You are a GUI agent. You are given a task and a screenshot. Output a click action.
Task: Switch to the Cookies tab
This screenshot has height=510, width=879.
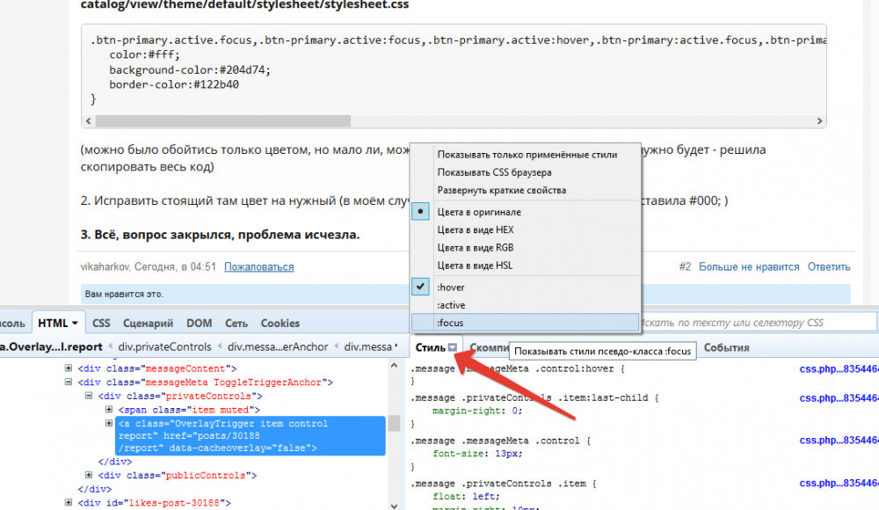pos(280,324)
